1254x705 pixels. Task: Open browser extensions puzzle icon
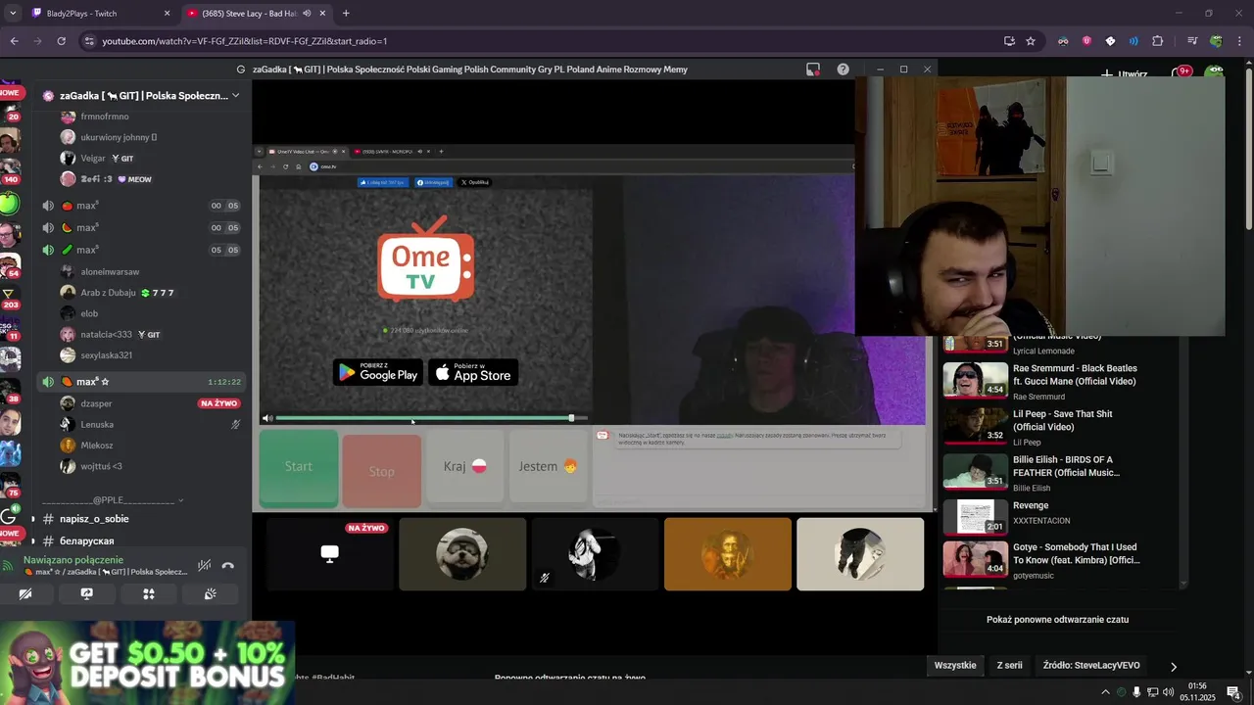(x=1157, y=41)
